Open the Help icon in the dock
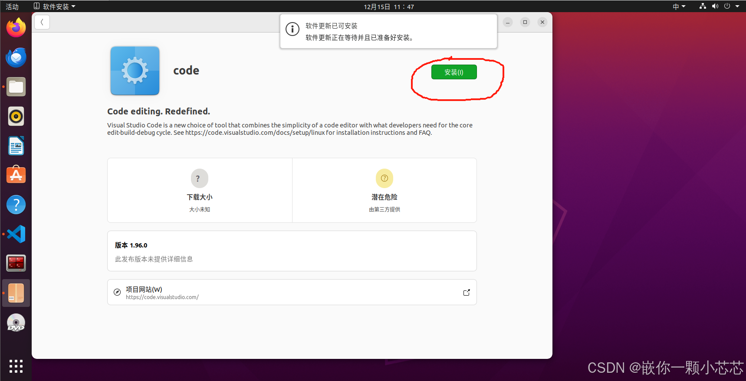The height and width of the screenshot is (381, 746). [16, 205]
